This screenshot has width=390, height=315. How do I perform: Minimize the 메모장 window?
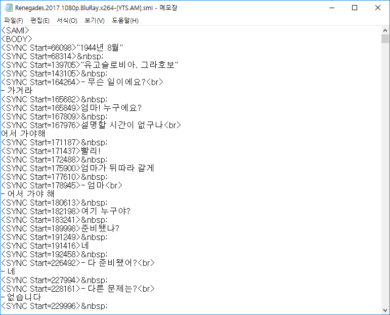click(x=332, y=8)
